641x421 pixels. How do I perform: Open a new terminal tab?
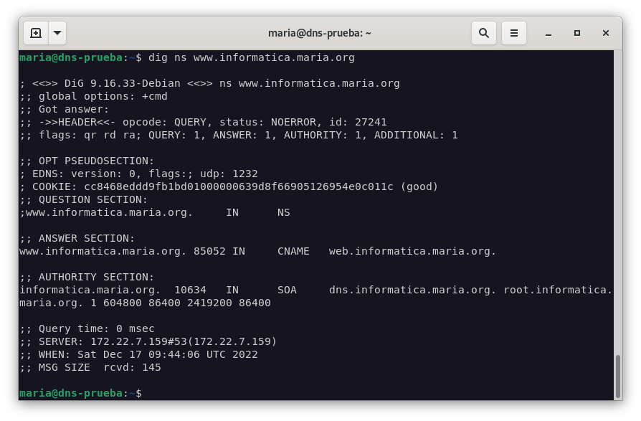pos(36,33)
